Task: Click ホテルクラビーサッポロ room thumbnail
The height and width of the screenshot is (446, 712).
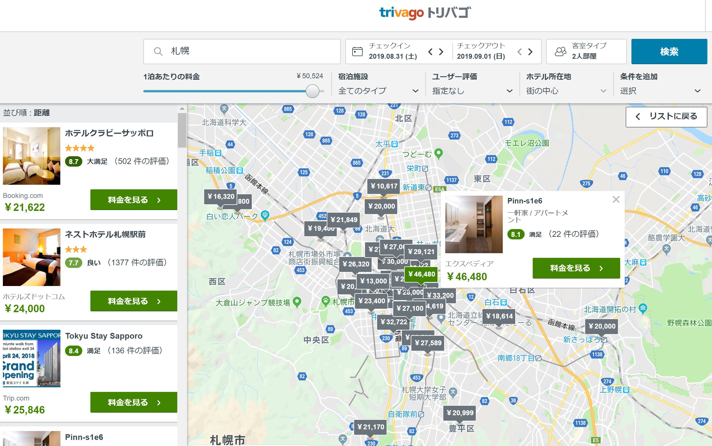Action: [32, 156]
